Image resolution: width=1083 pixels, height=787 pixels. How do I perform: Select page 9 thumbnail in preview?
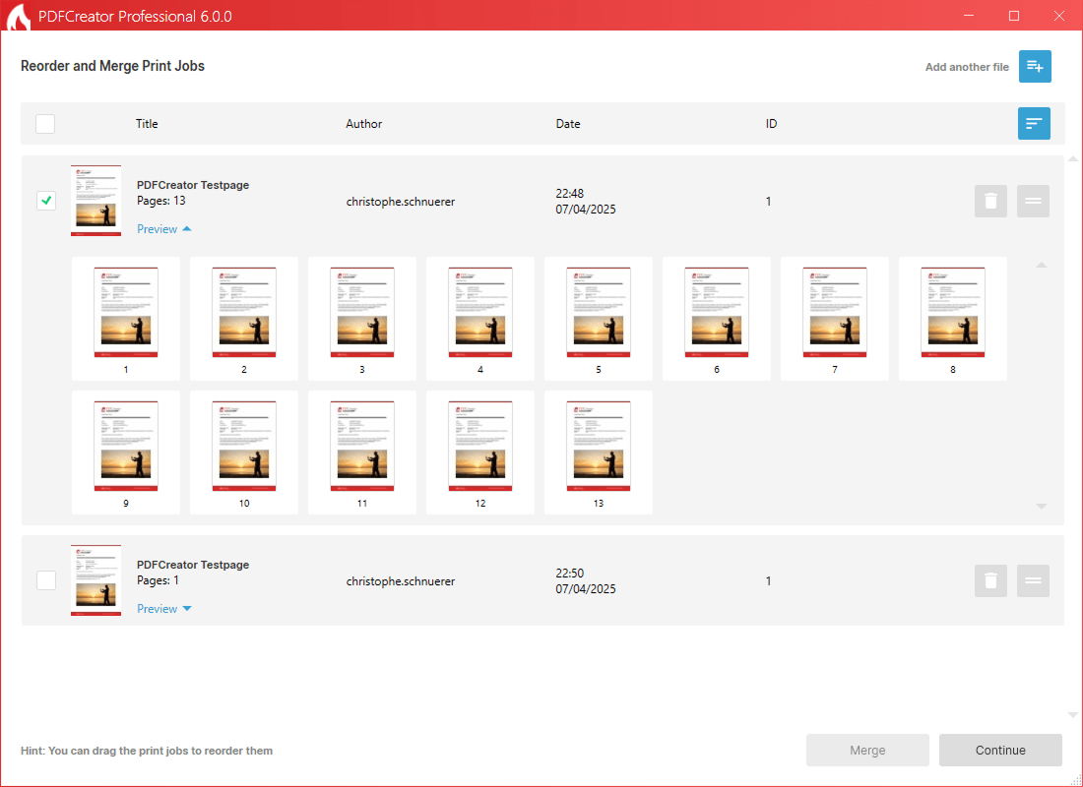pos(126,453)
